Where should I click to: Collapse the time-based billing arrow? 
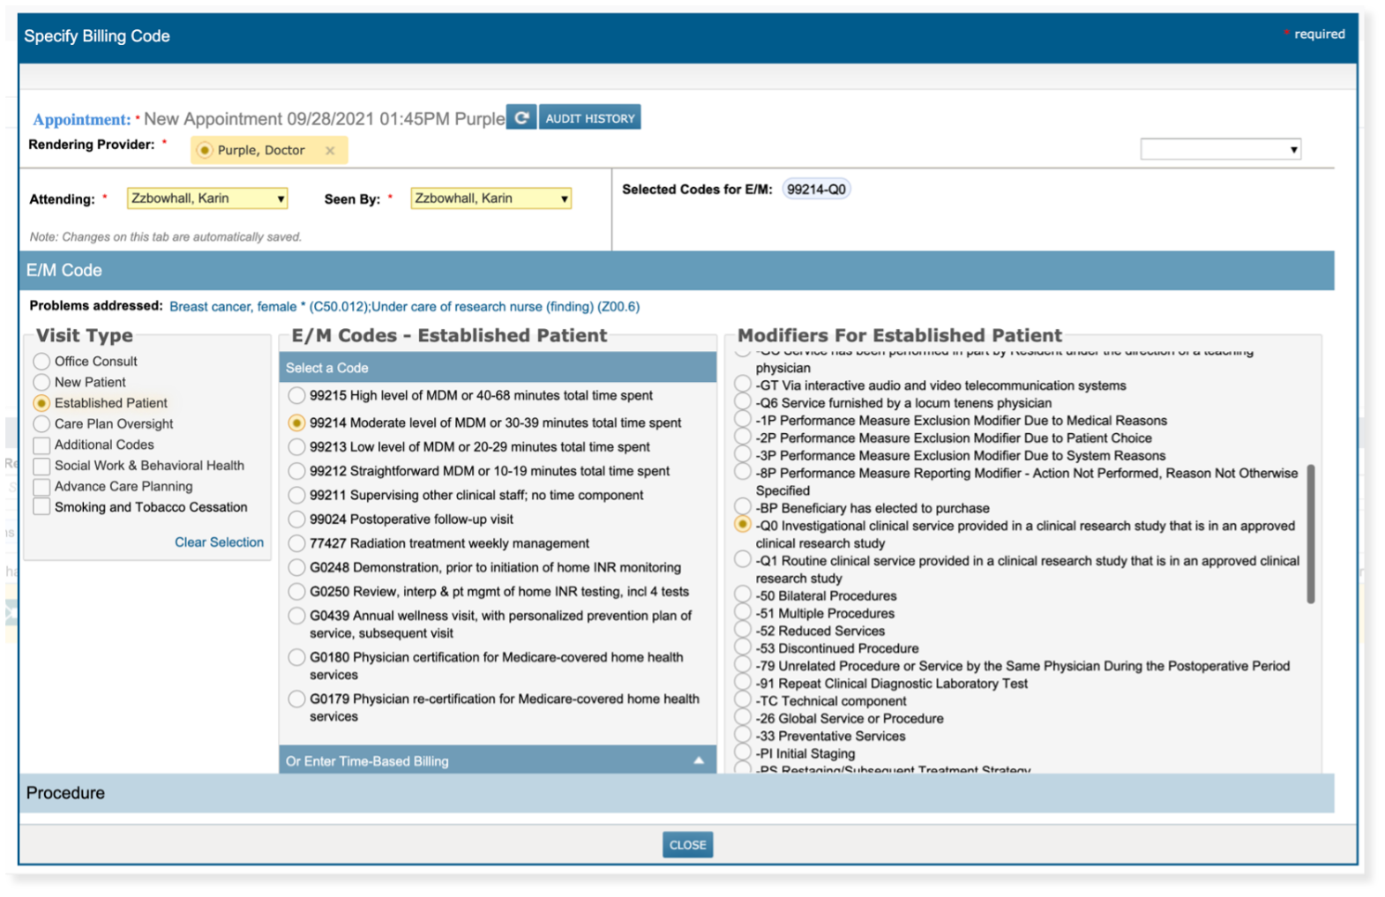click(x=699, y=760)
